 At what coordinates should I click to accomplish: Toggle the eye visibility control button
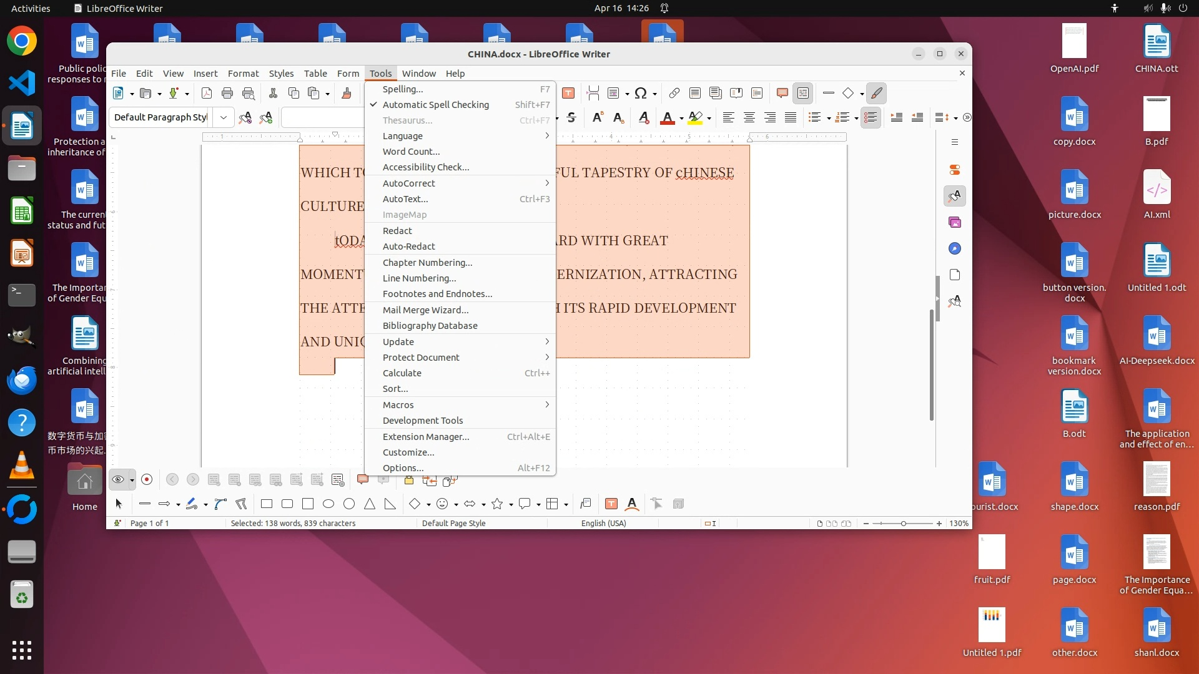(x=117, y=479)
